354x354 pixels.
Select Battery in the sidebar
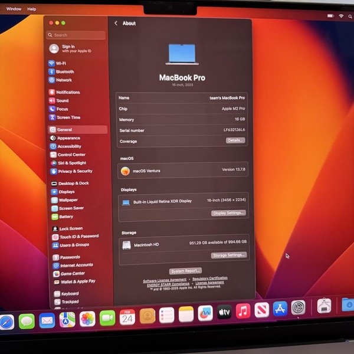(63, 217)
